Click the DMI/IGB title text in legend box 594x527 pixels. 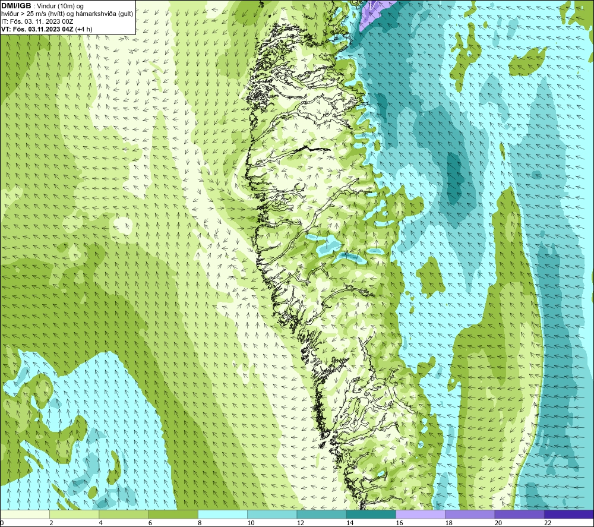click(x=16, y=6)
